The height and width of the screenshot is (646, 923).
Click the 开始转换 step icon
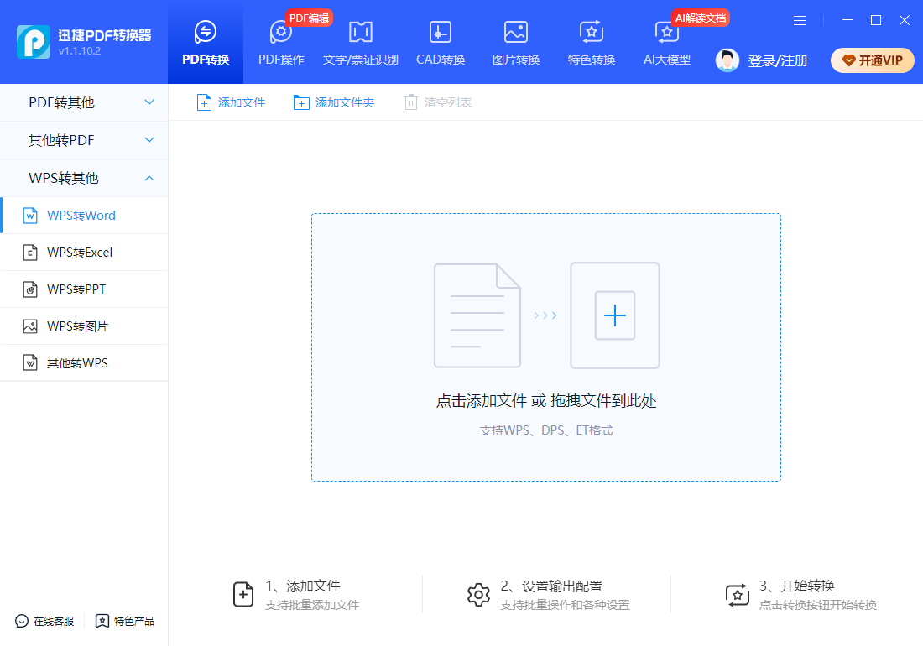[738, 595]
